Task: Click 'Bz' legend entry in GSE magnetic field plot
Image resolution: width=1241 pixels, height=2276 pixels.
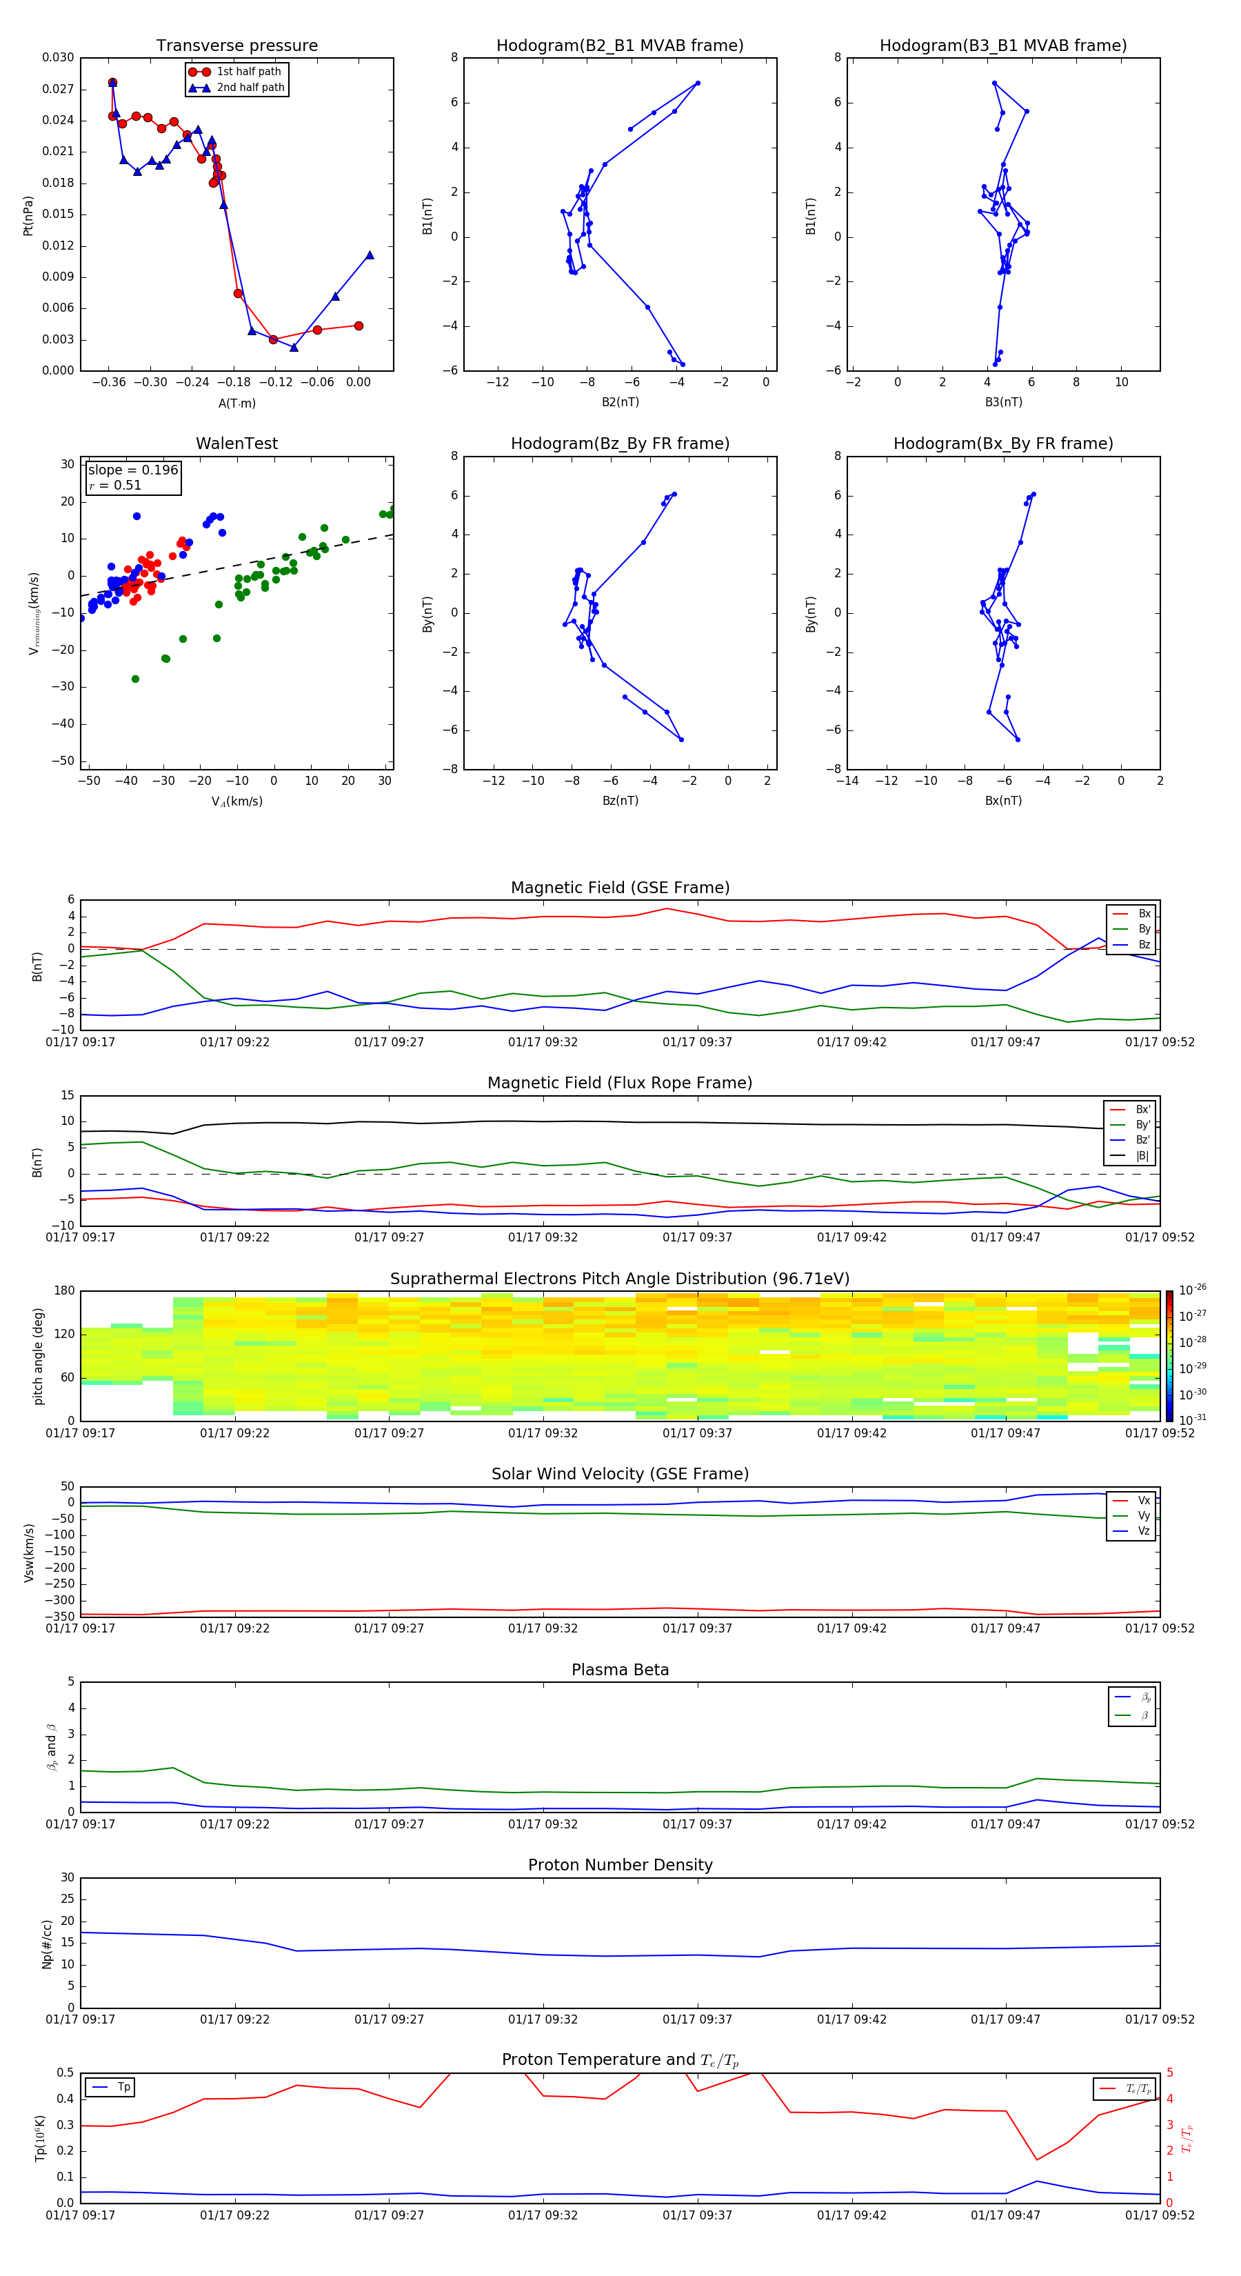Action: click(x=1132, y=944)
